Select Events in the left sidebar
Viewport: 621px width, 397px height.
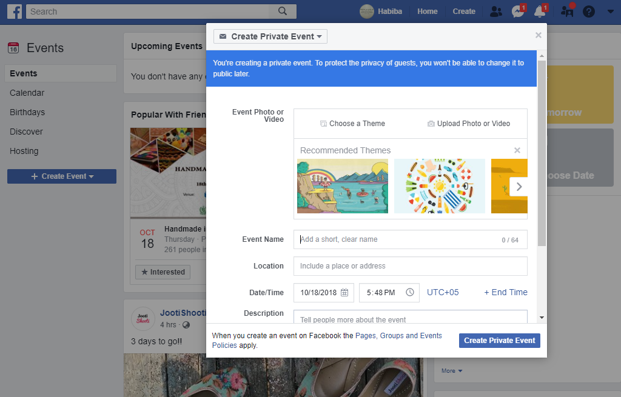point(61,73)
